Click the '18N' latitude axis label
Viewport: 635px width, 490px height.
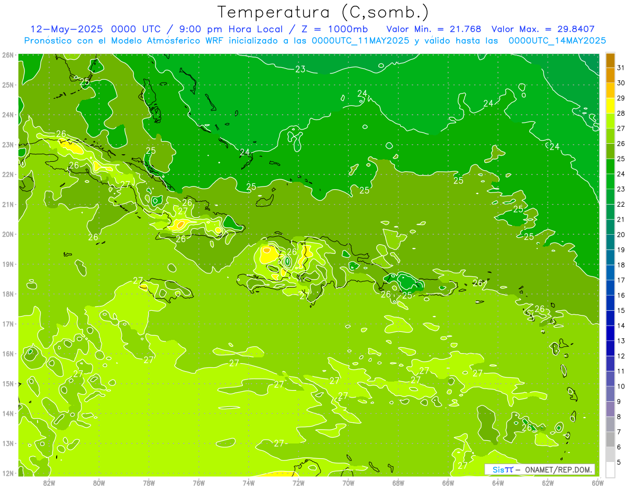pos(7,294)
